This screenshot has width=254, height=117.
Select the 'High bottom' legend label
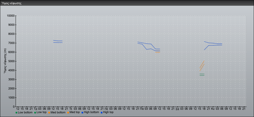(x=91, y=112)
